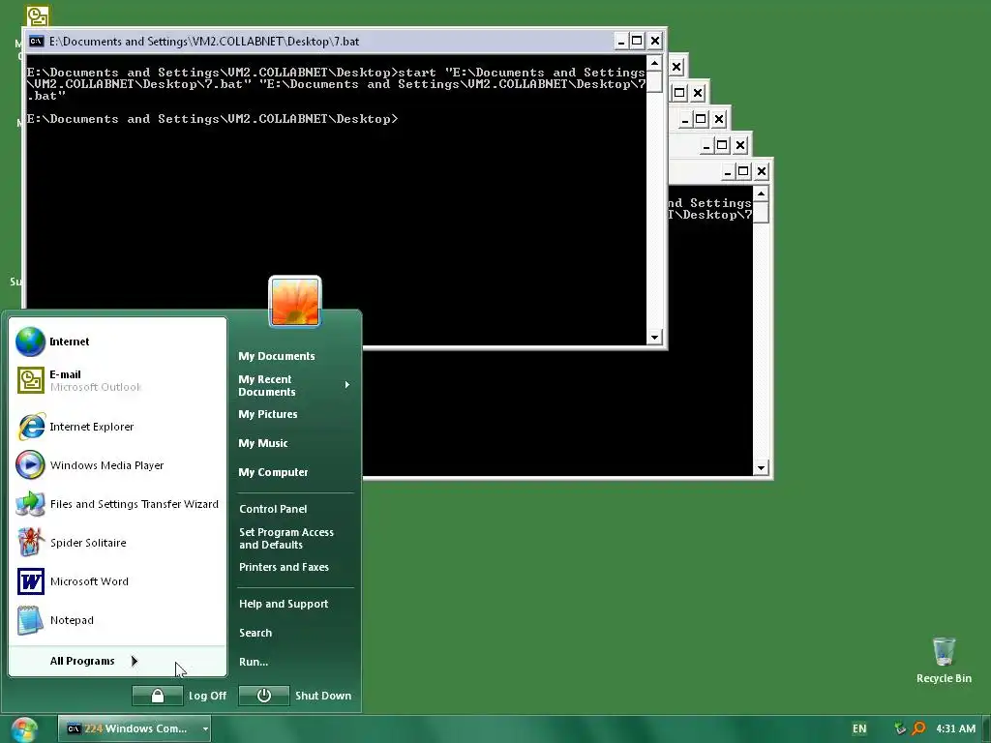Click the user account flower picture
991x743 pixels.
(x=295, y=302)
